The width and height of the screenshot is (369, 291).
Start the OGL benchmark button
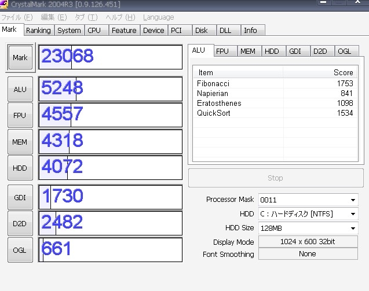(x=20, y=250)
